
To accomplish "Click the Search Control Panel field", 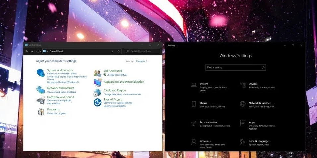I will click(142, 51).
